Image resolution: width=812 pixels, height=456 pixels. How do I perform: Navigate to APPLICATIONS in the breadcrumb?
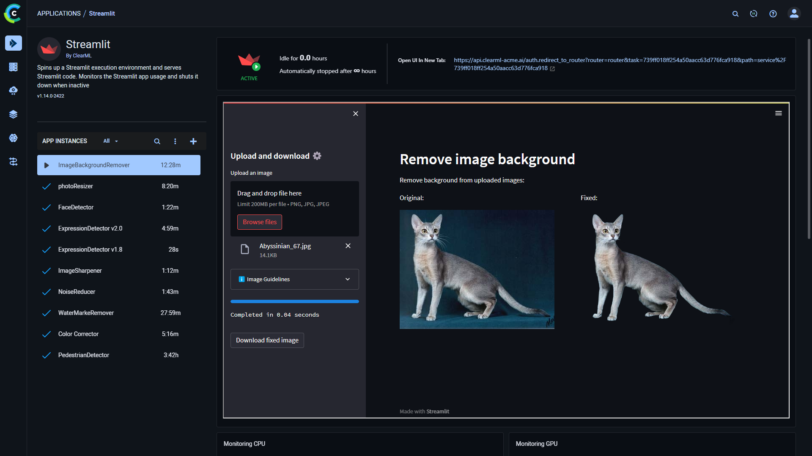[59, 13]
